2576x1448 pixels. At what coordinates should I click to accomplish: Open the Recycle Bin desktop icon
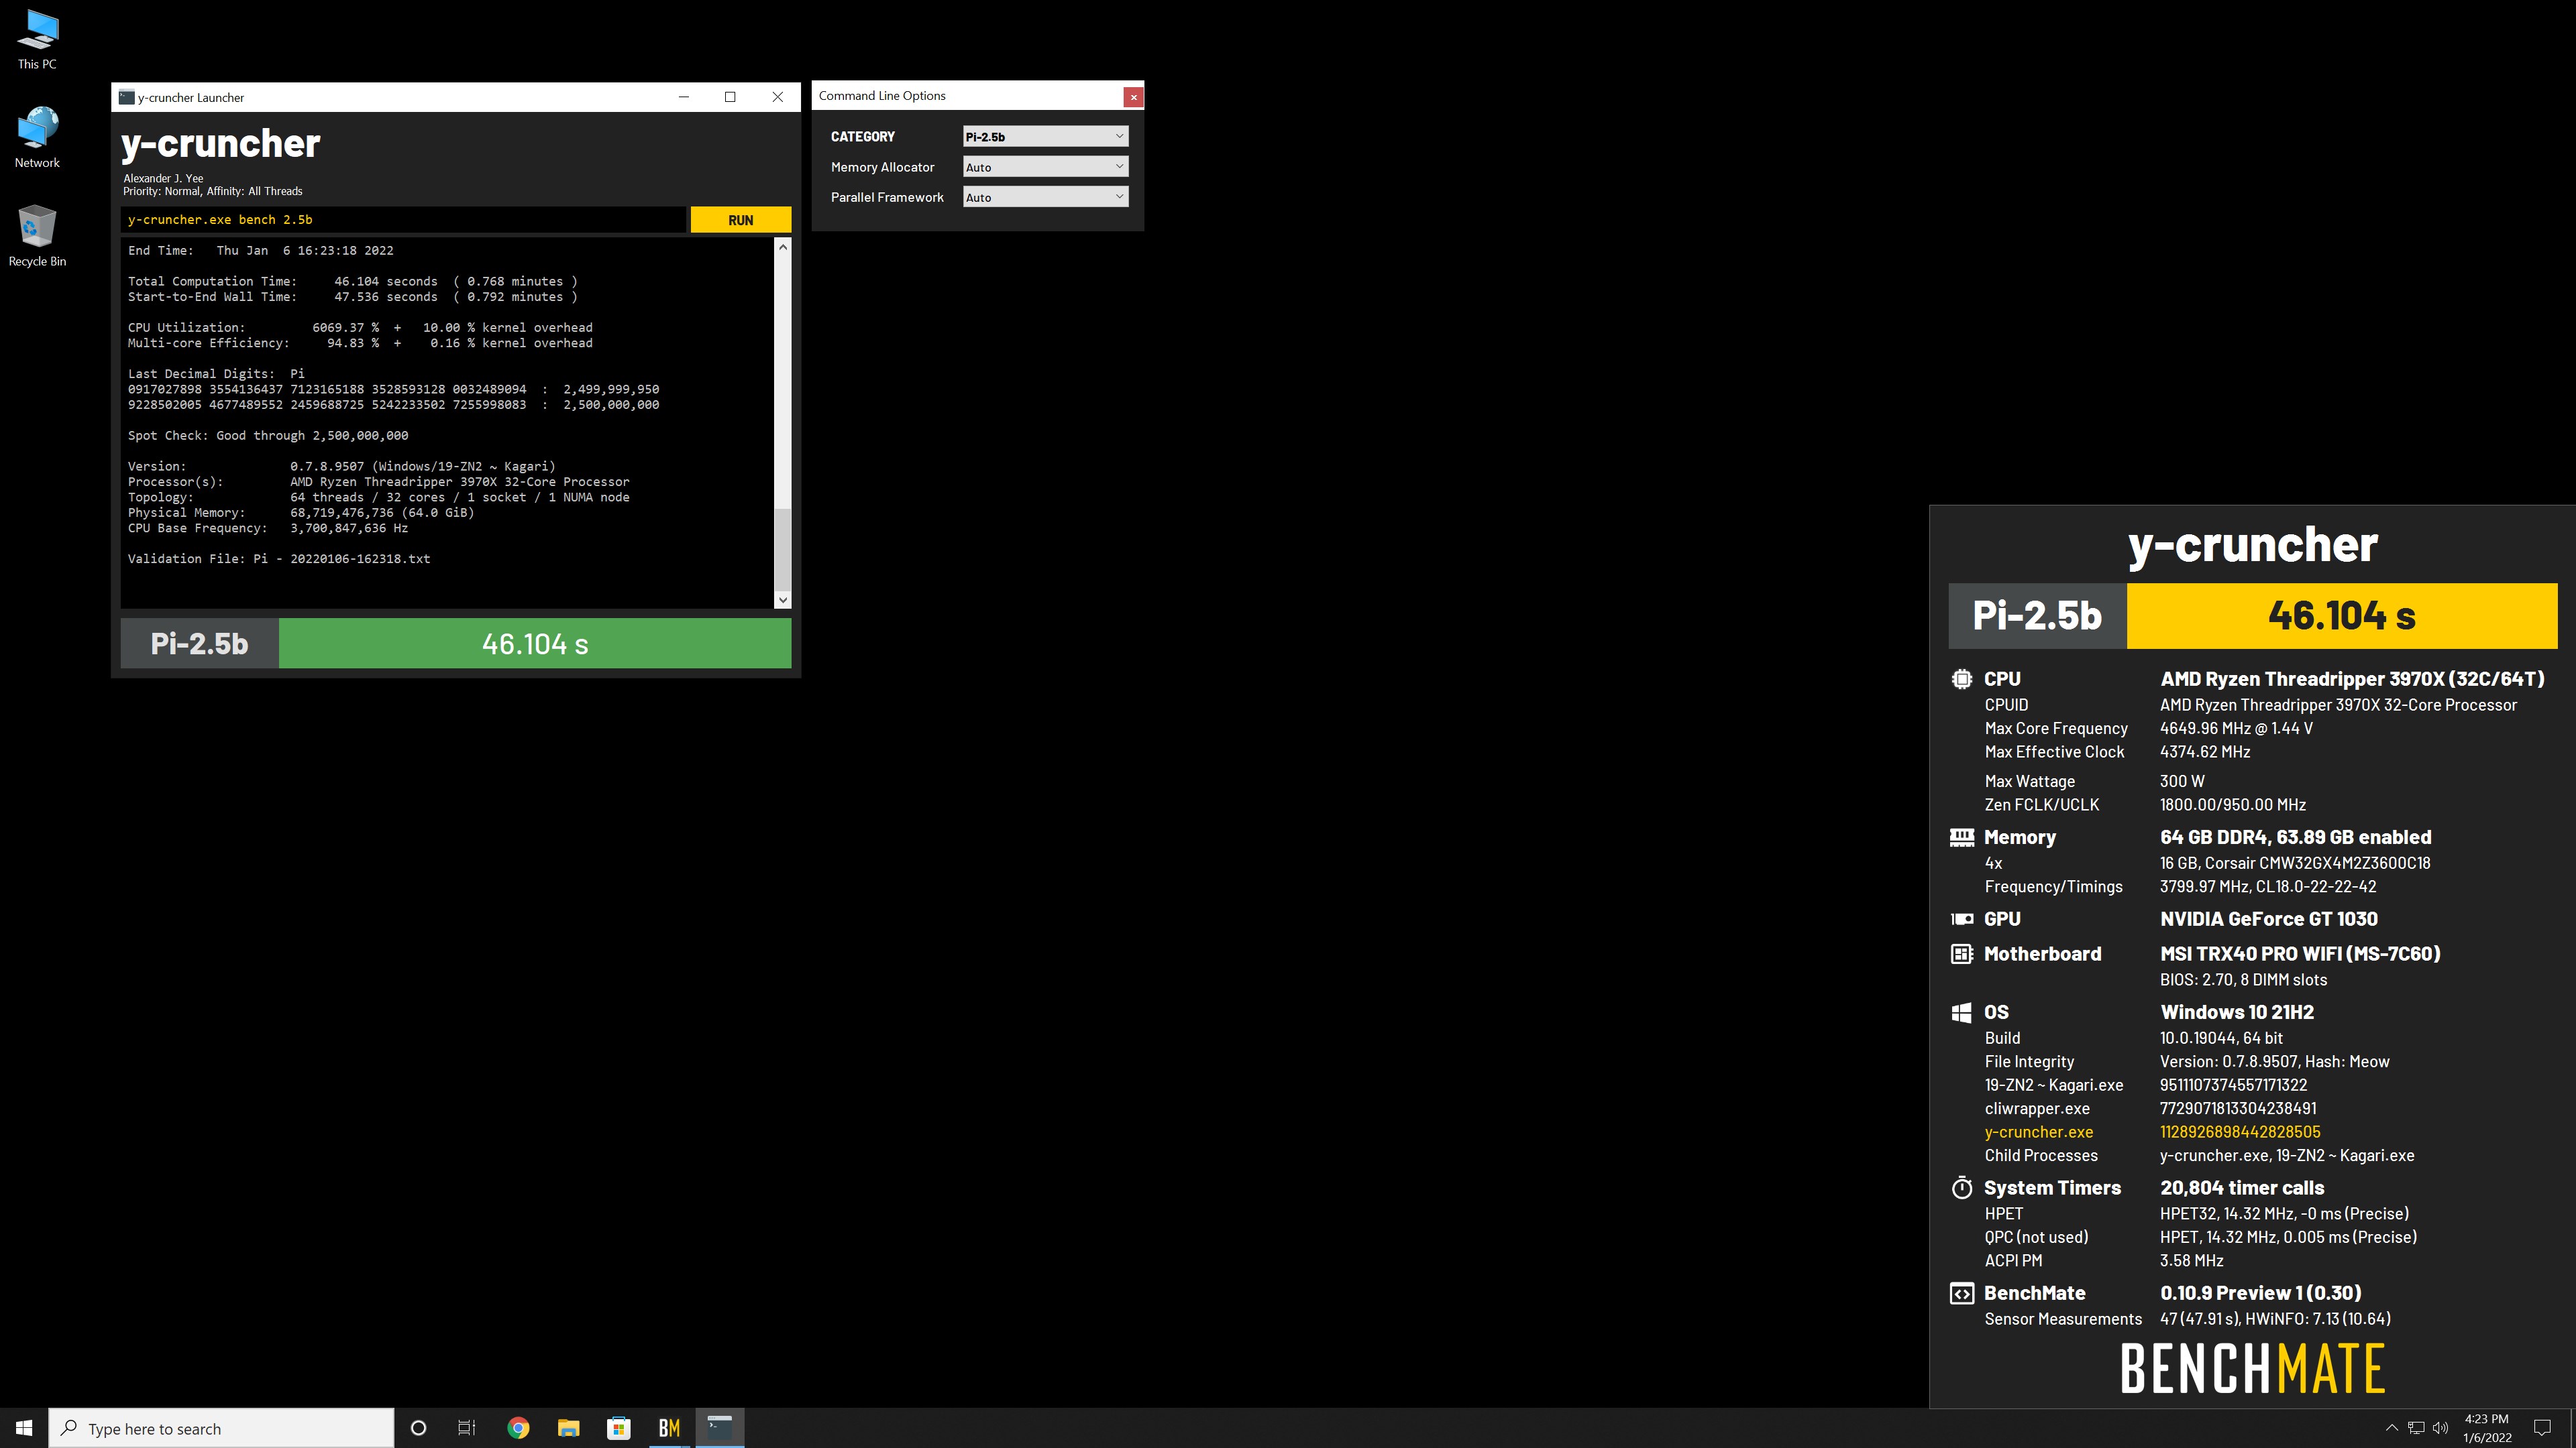tap(37, 236)
